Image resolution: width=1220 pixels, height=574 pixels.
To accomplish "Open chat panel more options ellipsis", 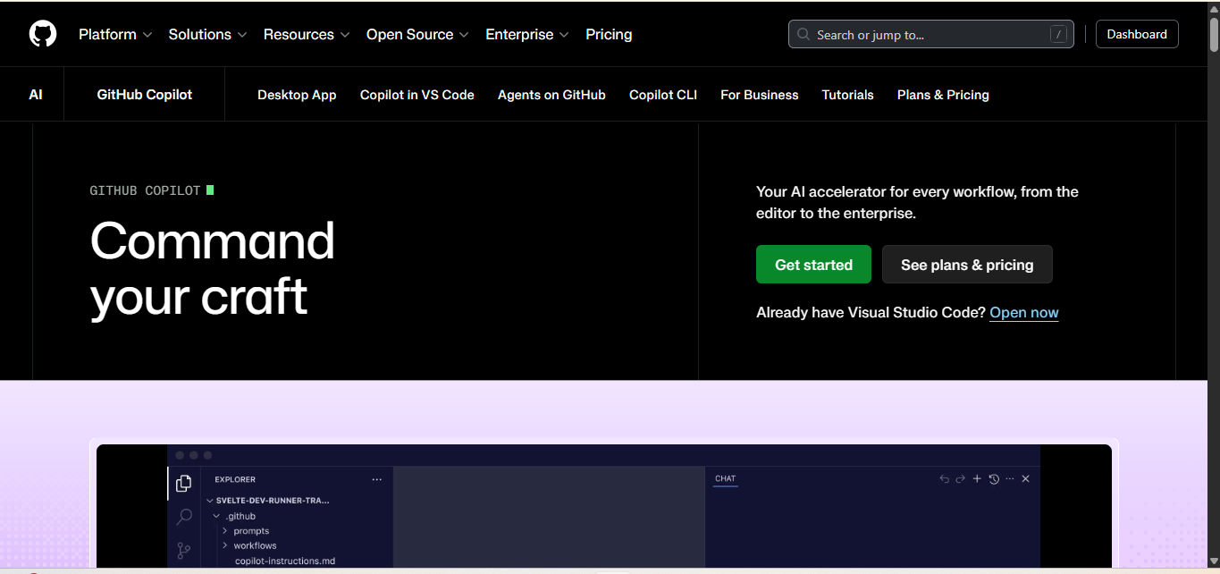I will tap(1010, 479).
